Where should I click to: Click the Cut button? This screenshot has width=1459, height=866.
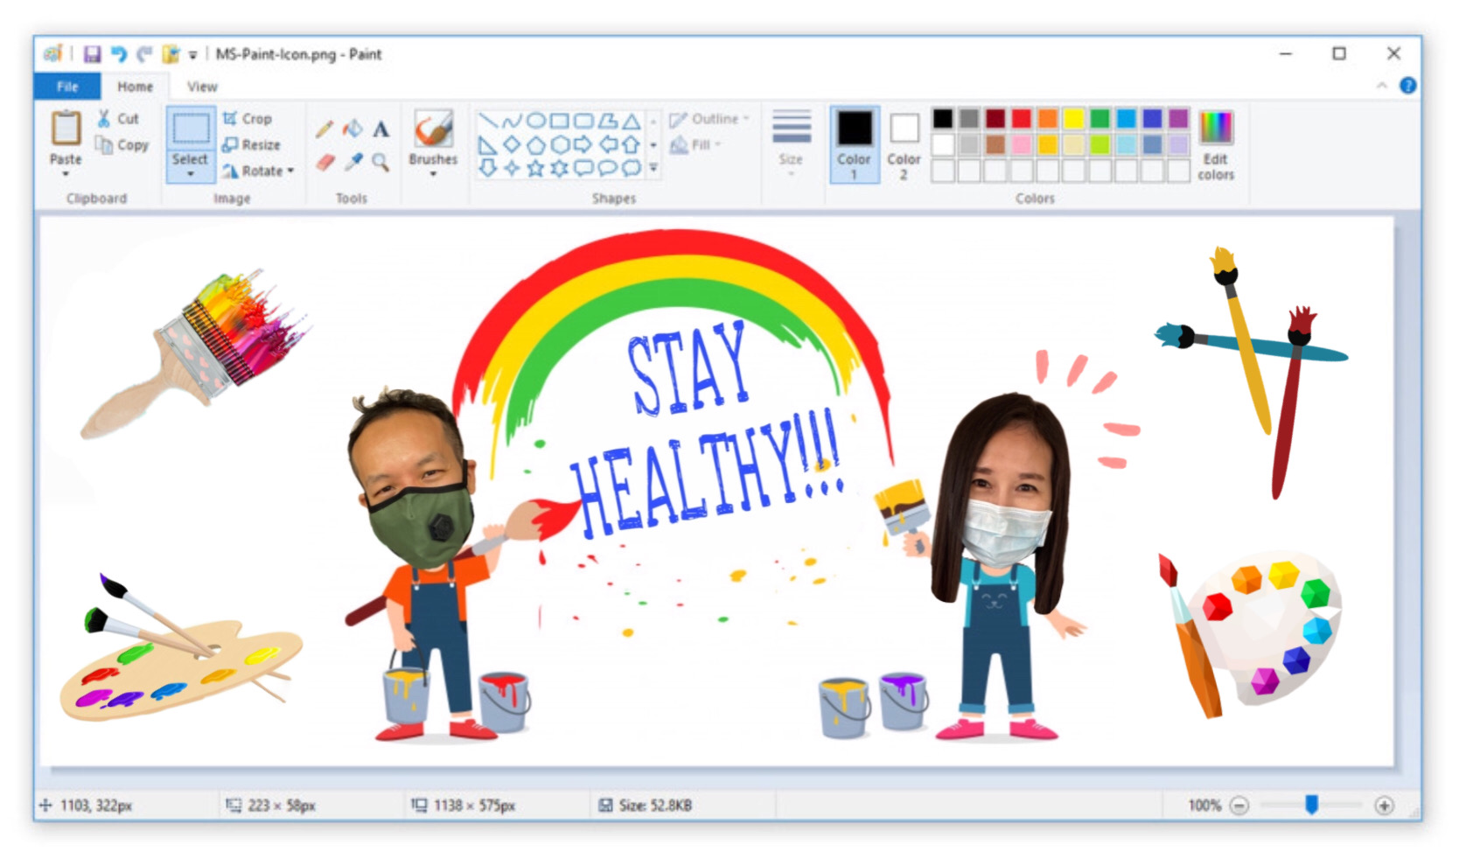pos(118,119)
